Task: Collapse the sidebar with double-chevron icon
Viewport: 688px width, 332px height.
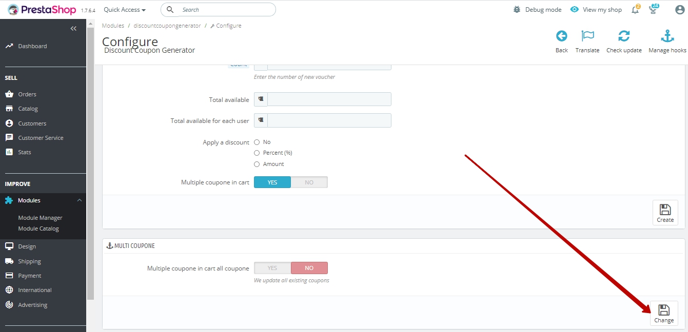Action: tap(73, 29)
